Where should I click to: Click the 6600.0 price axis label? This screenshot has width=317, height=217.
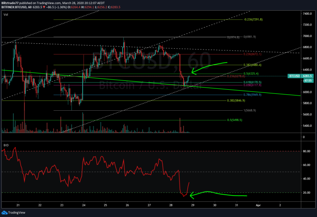click(307, 58)
